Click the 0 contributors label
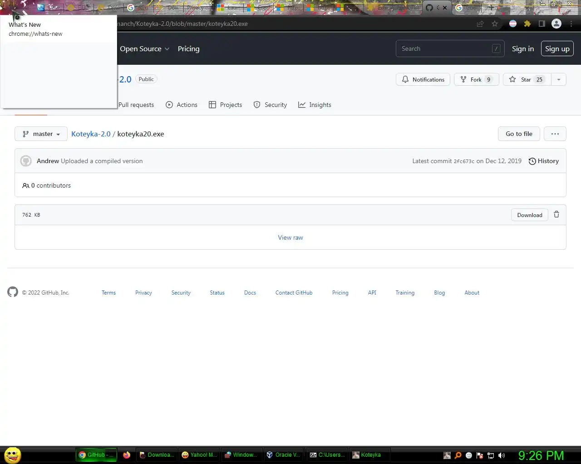The width and height of the screenshot is (581, 464). (46, 185)
